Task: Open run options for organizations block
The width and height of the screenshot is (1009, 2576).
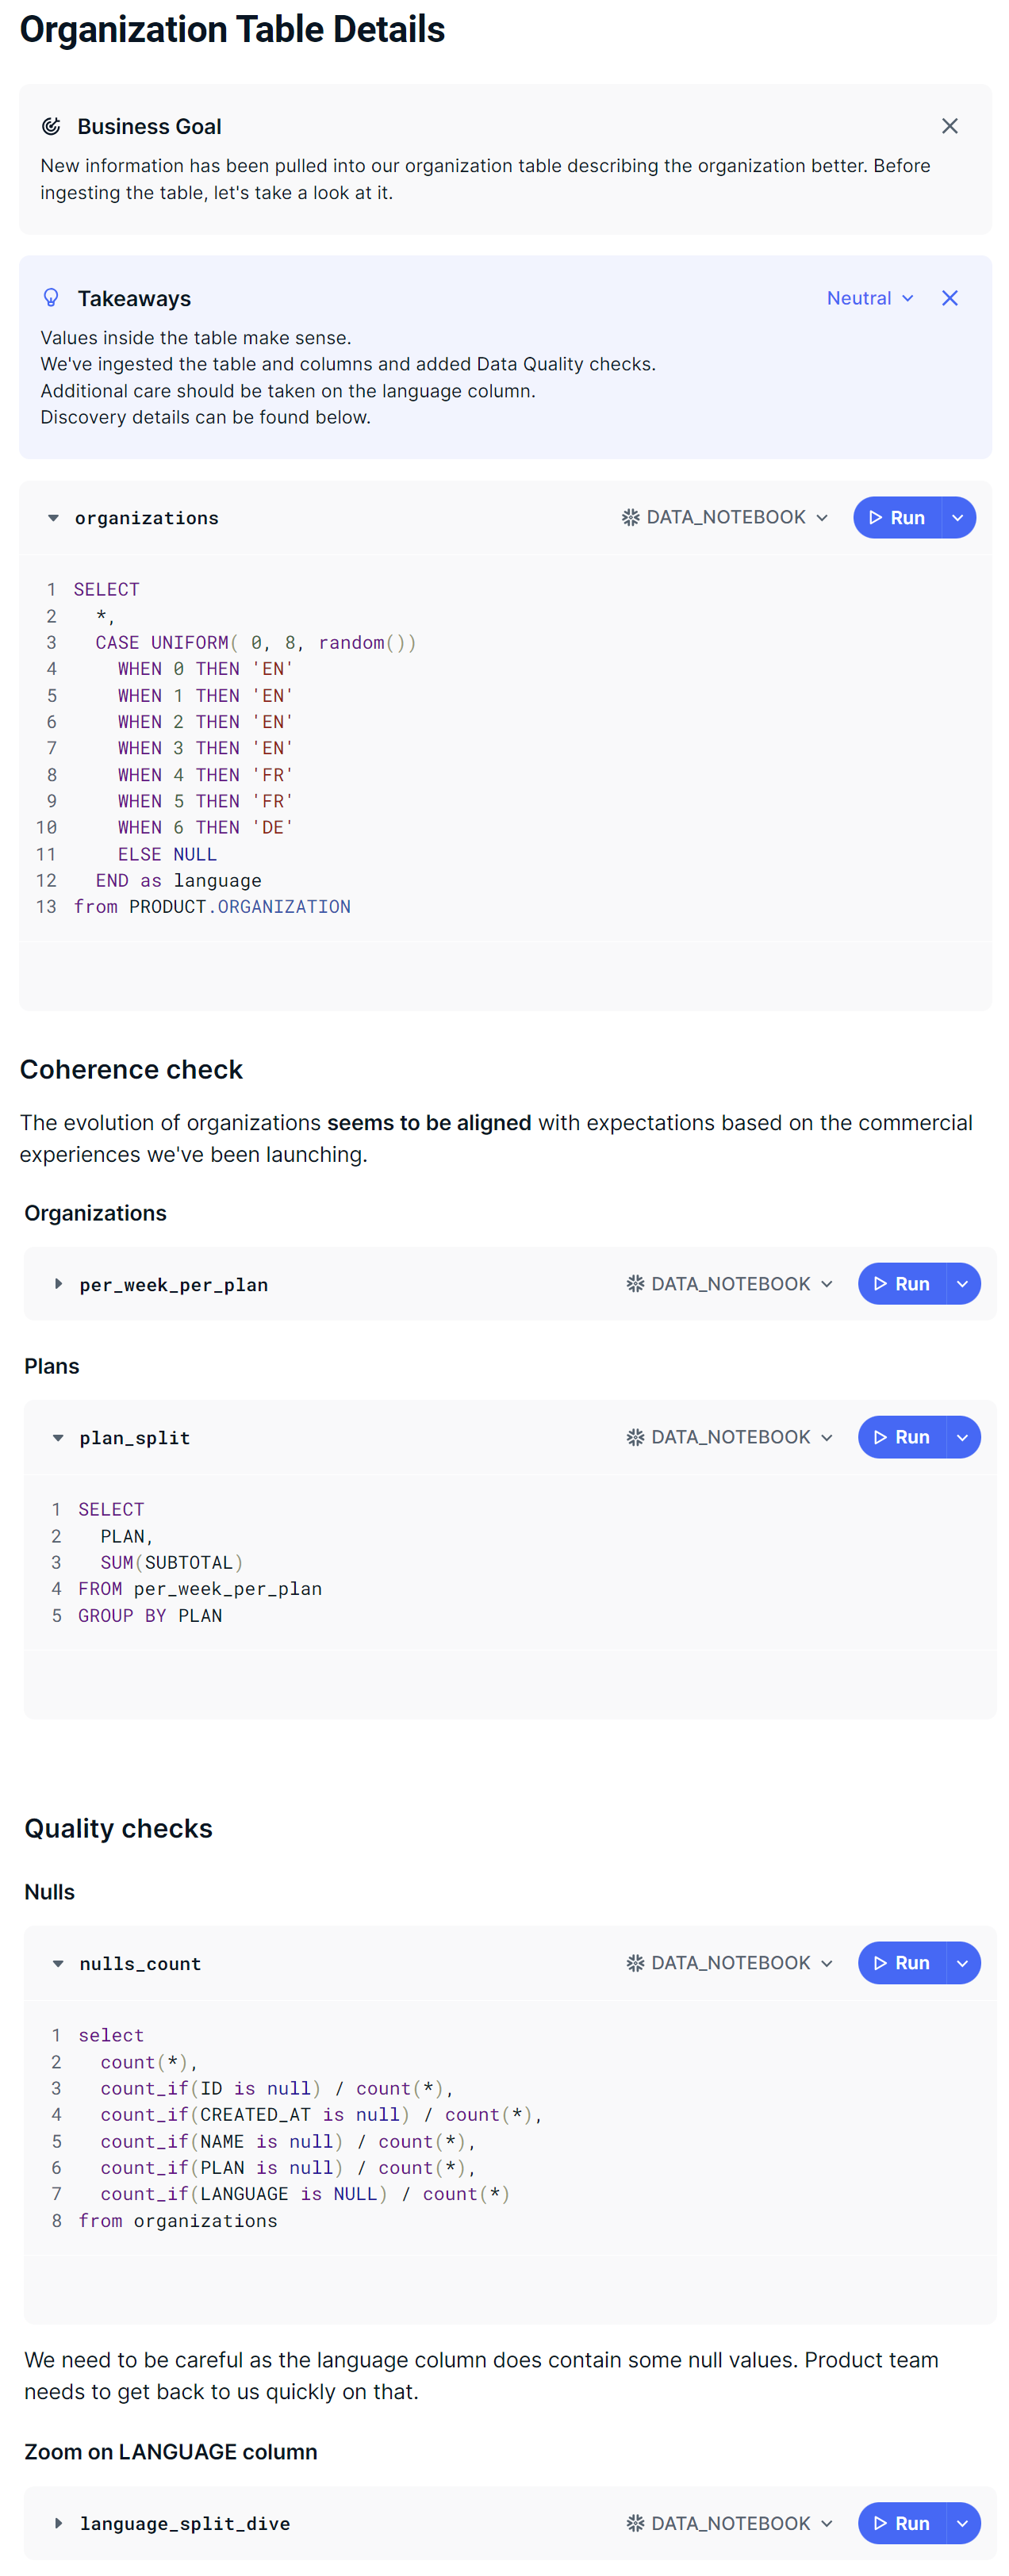Action: click(x=957, y=518)
